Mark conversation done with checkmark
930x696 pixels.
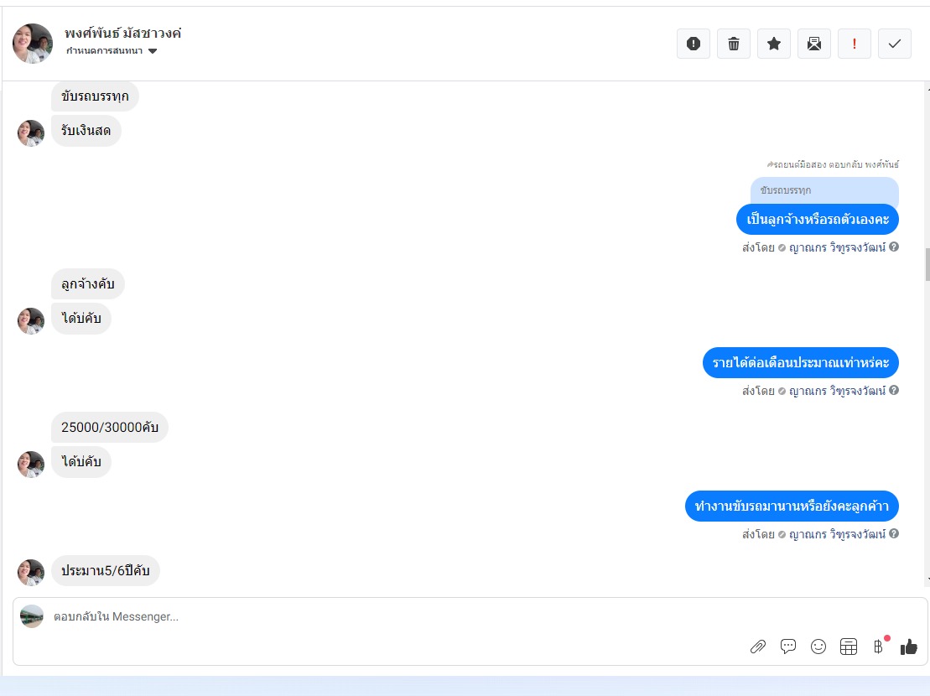[895, 44]
